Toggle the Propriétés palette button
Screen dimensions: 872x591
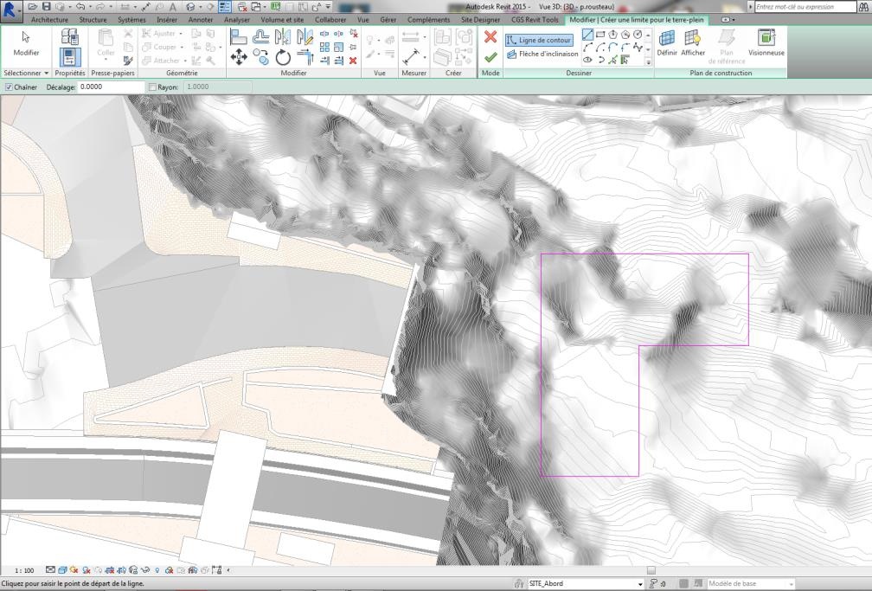tap(70, 57)
